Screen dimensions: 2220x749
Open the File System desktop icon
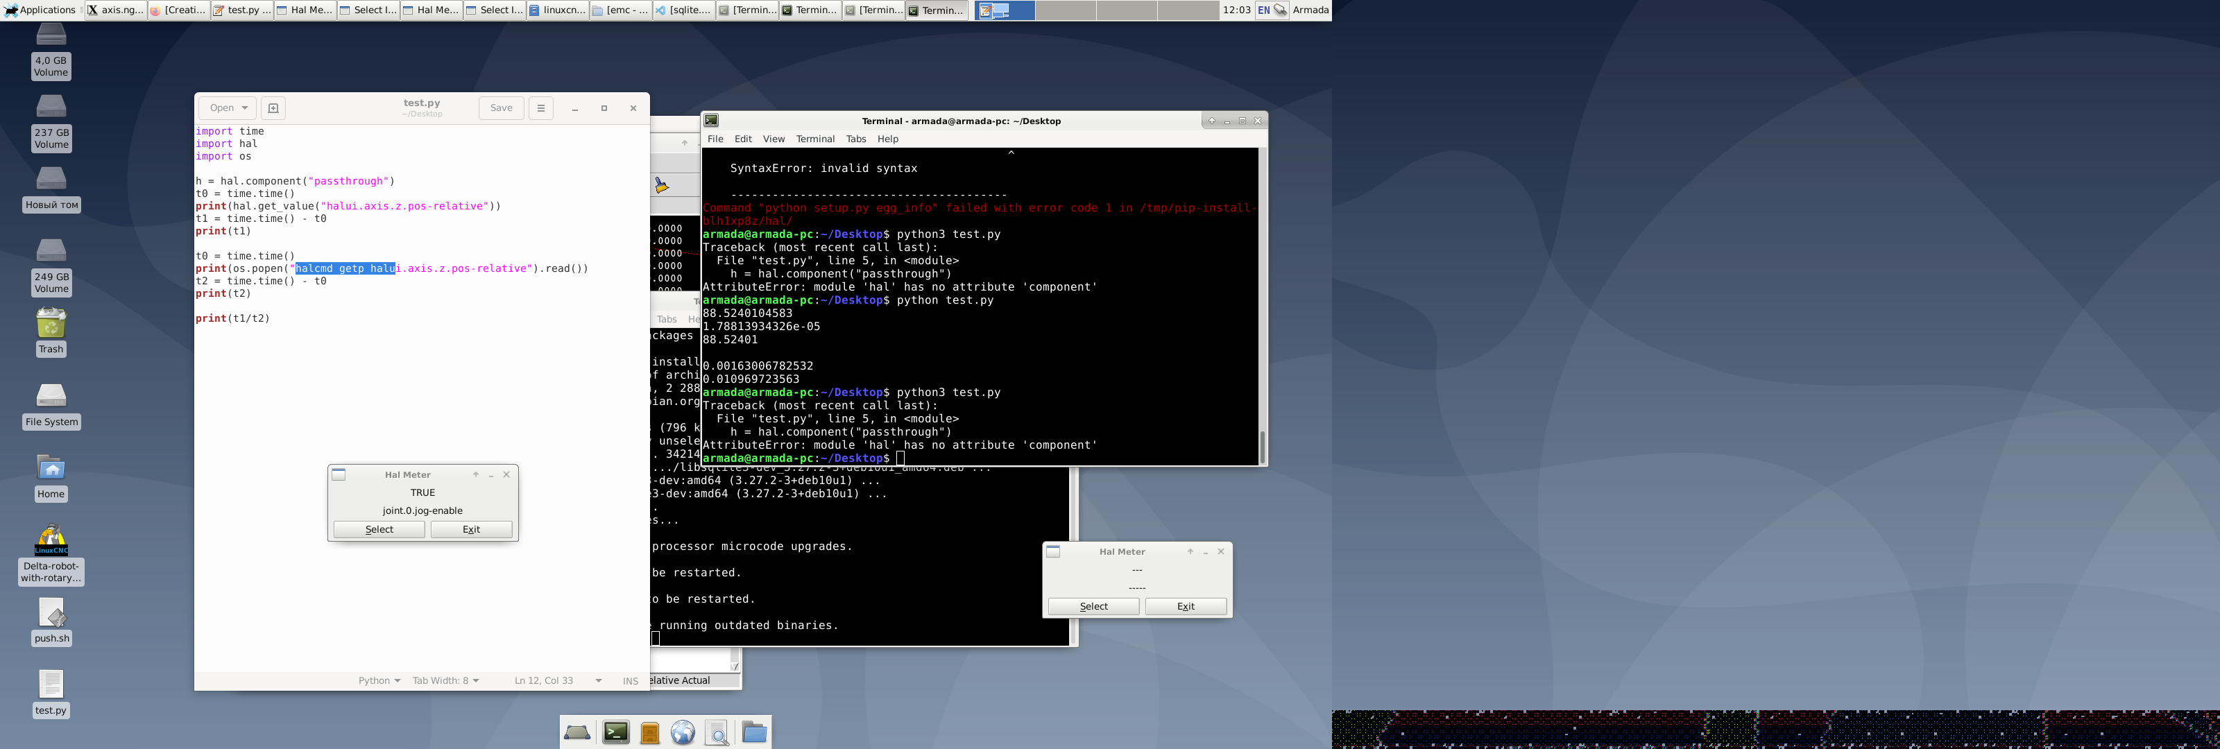pos(51,406)
